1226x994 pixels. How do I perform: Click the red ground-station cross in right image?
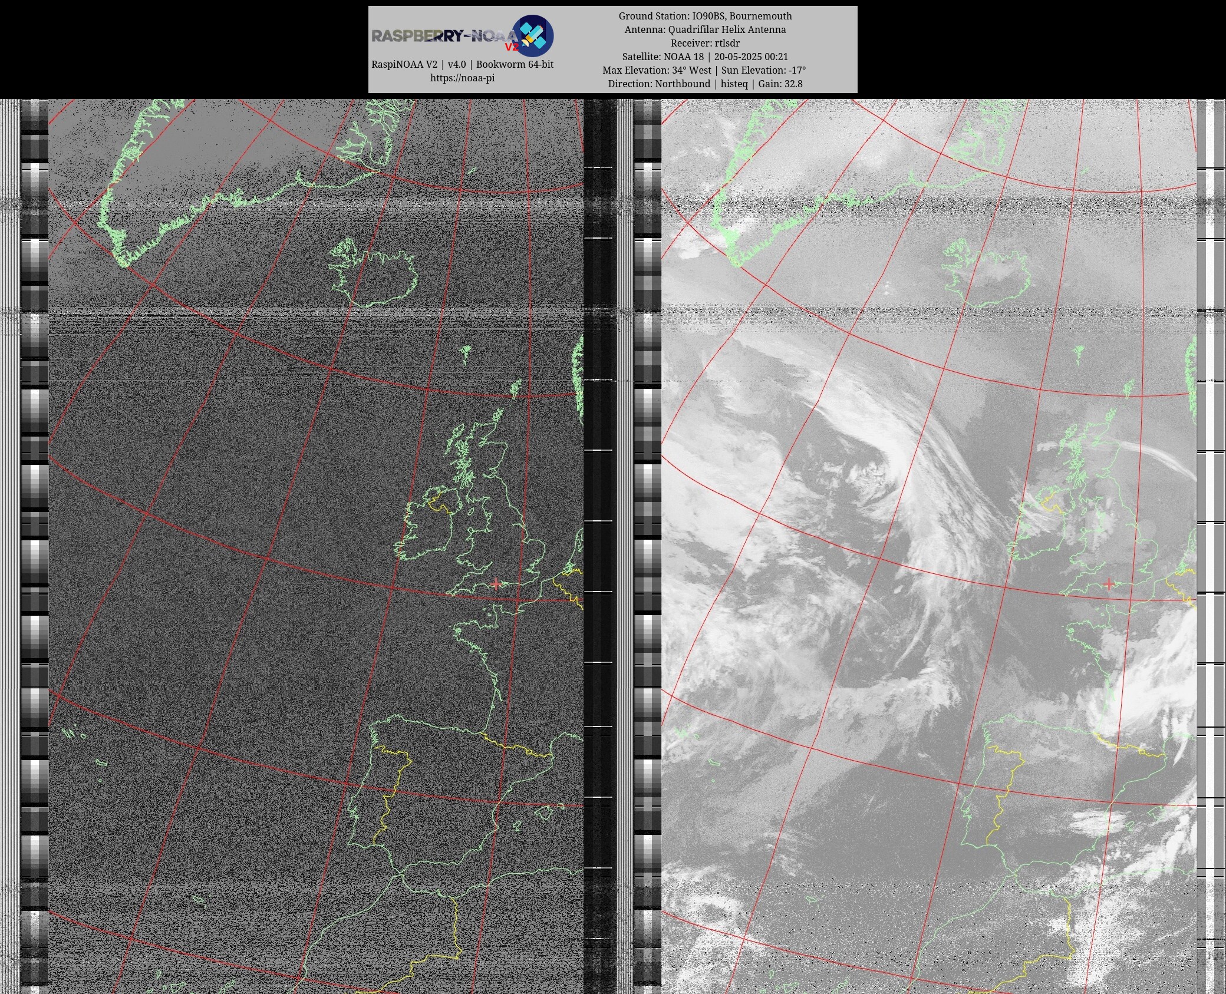(1109, 584)
